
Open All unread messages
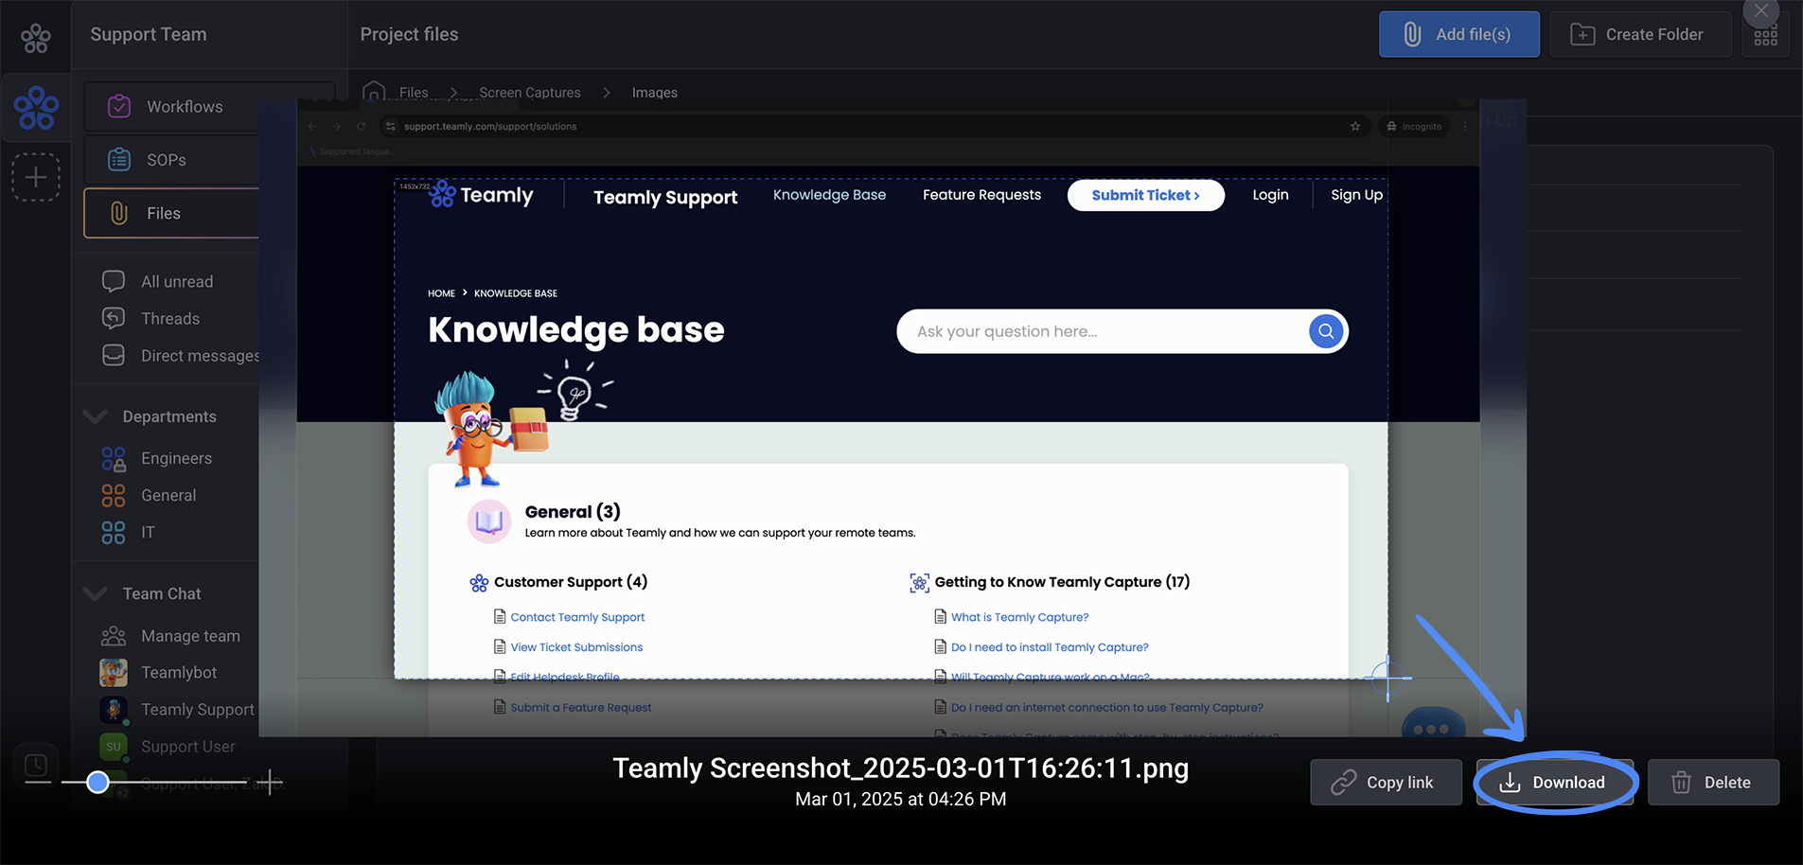tap(177, 281)
